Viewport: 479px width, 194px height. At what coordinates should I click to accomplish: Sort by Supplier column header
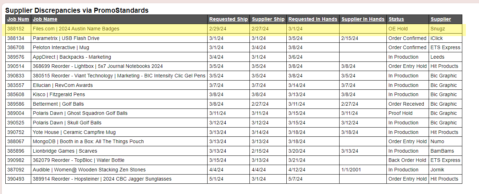[441, 19]
